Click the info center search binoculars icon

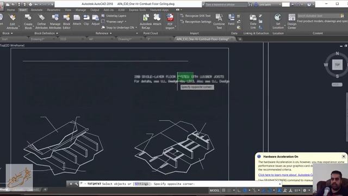click(x=250, y=4)
